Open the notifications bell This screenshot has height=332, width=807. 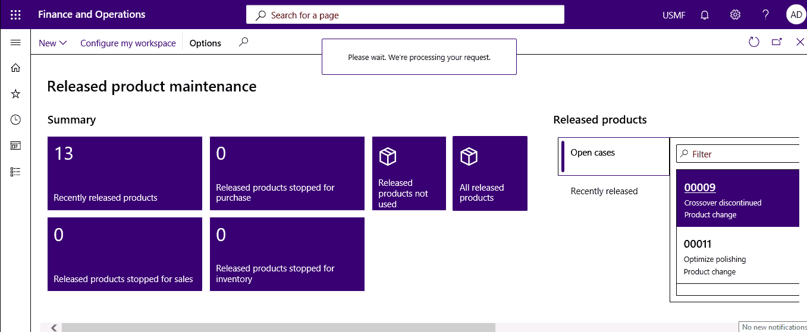[705, 15]
